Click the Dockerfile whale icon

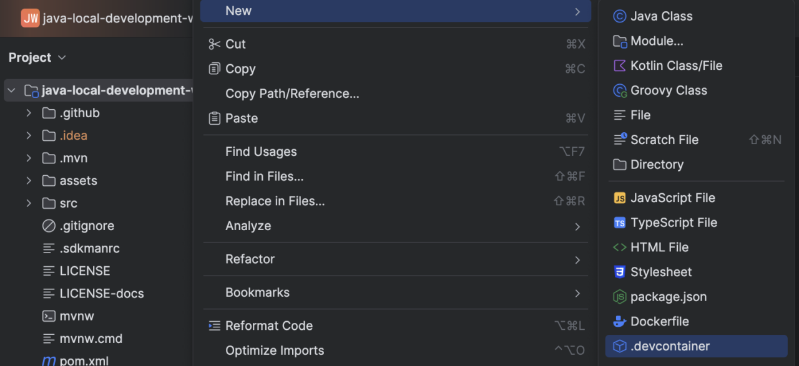click(619, 321)
